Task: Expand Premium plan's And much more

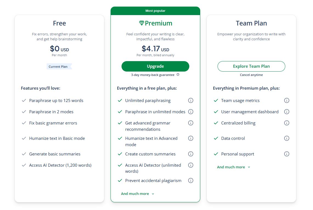Action: tap(137, 194)
